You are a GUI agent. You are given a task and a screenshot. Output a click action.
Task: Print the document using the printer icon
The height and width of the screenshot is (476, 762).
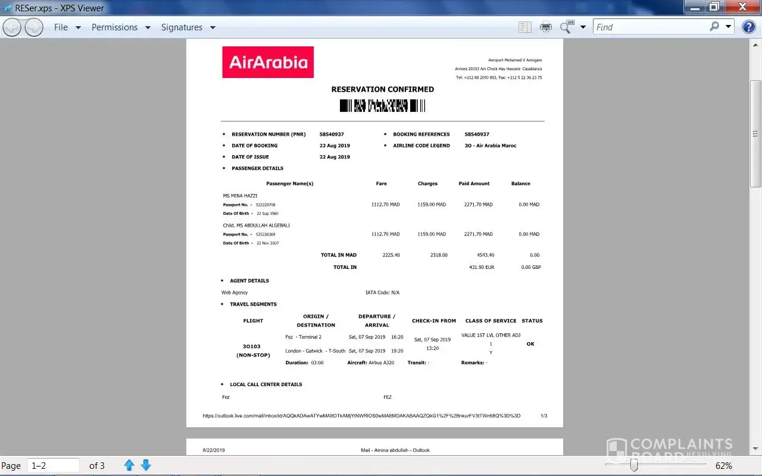click(x=545, y=27)
